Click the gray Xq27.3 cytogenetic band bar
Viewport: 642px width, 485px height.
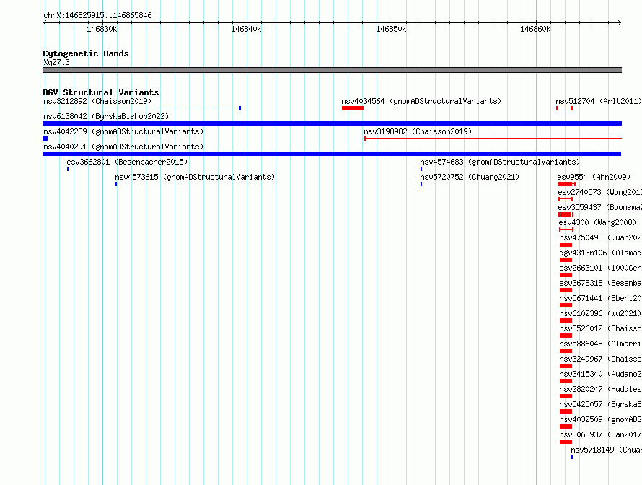pos(332,70)
